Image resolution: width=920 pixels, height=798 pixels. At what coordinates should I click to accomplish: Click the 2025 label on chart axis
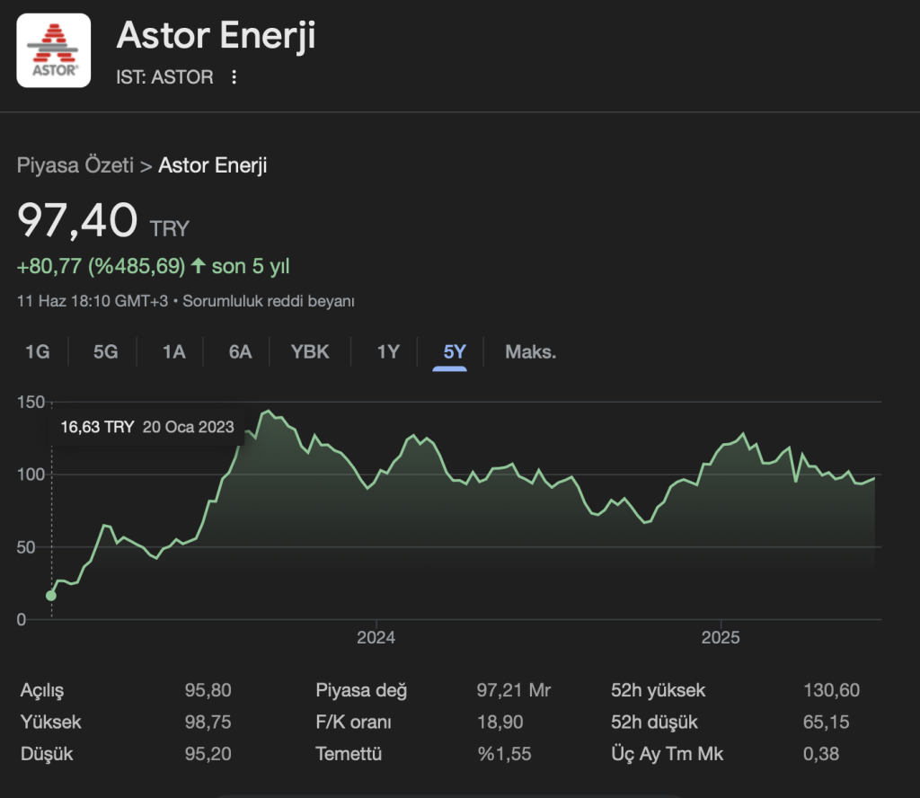click(x=721, y=637)
